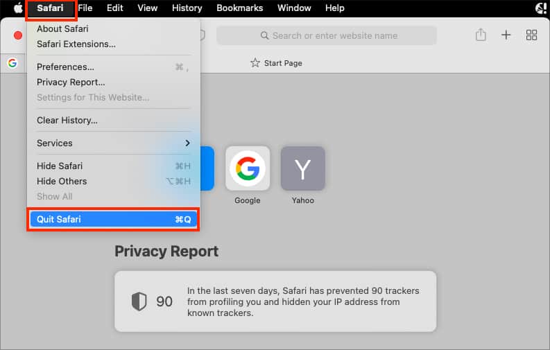Select Hide Others menu entry
Screen dimensions: 550x350
point(113,181)
